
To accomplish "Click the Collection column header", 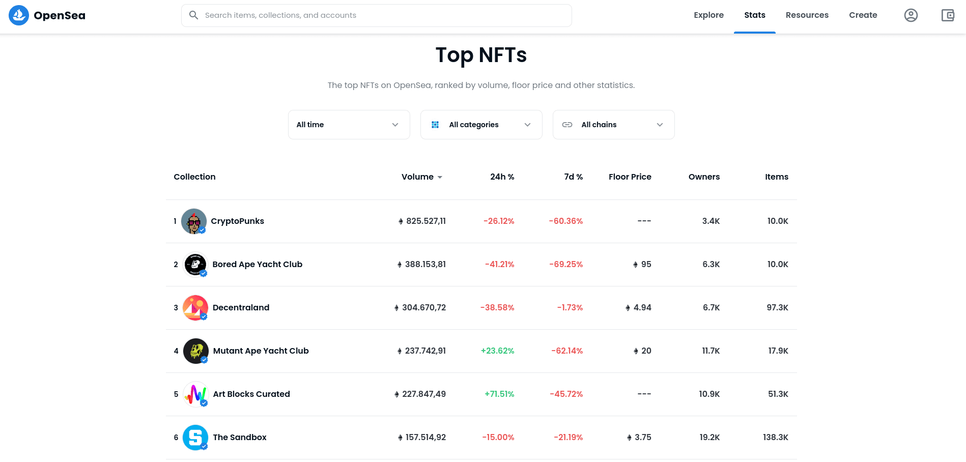I will coord(194,177).
